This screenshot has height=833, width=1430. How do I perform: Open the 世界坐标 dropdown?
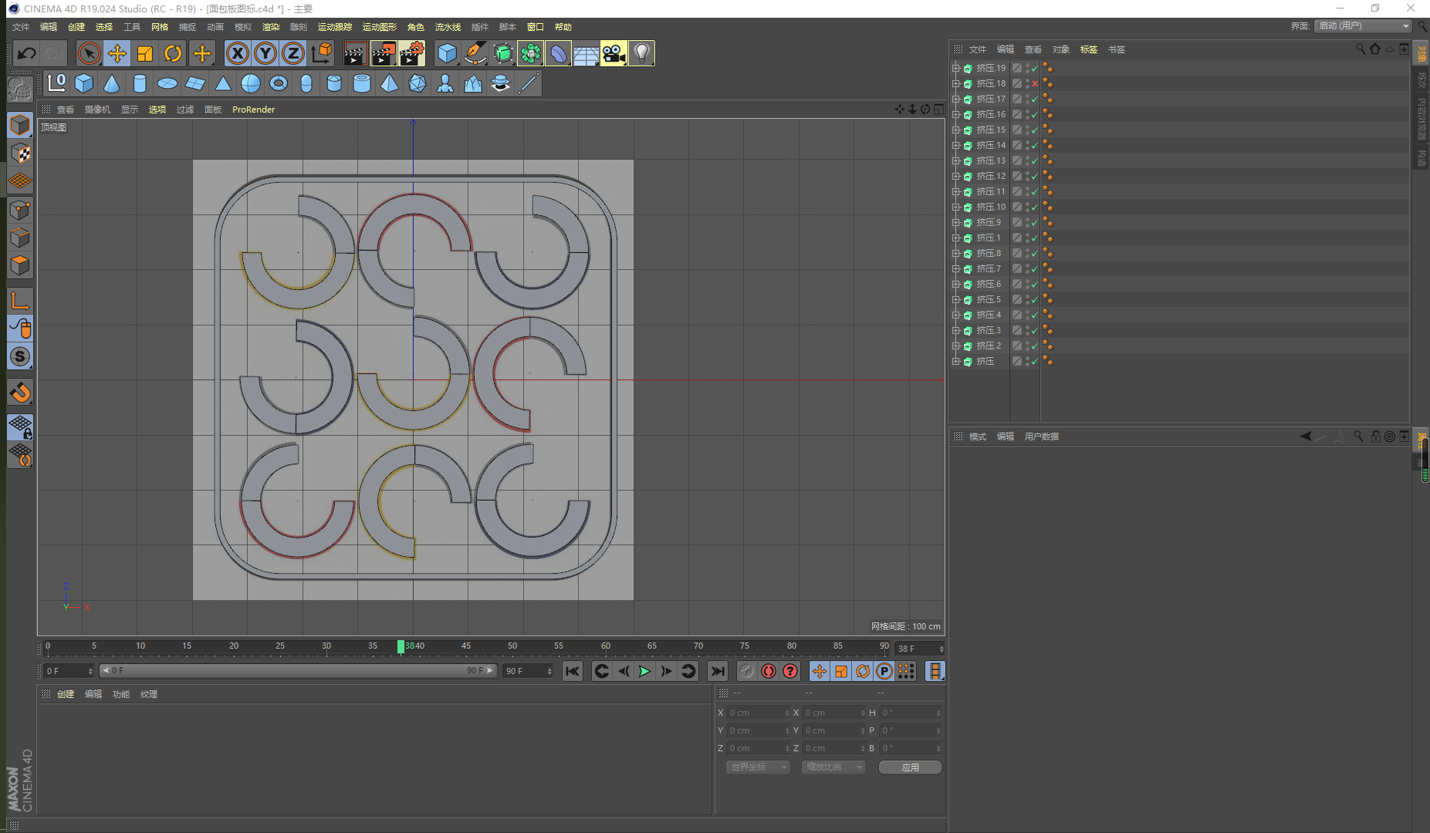coord(758,767)
